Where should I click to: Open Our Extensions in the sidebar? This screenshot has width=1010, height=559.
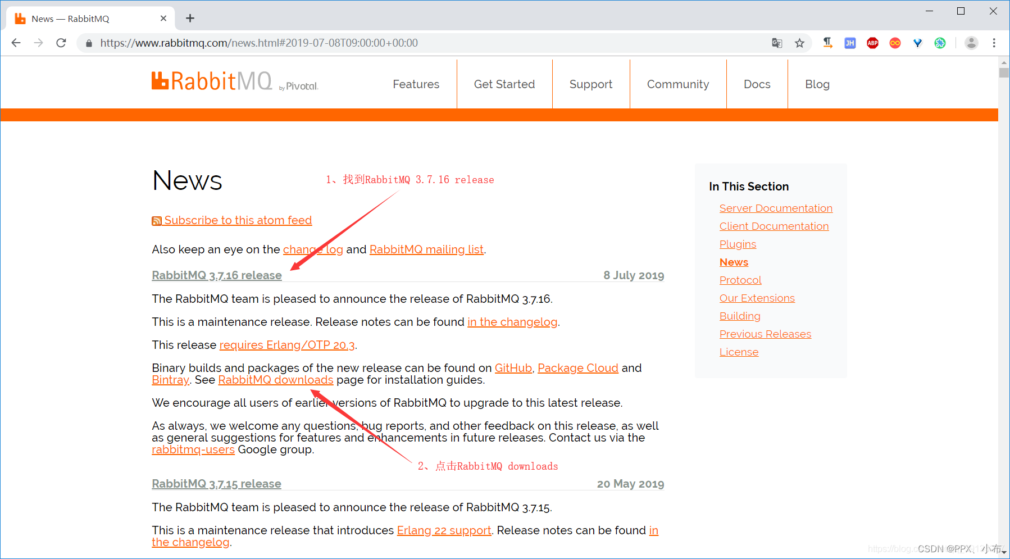[x=757, y=298]
